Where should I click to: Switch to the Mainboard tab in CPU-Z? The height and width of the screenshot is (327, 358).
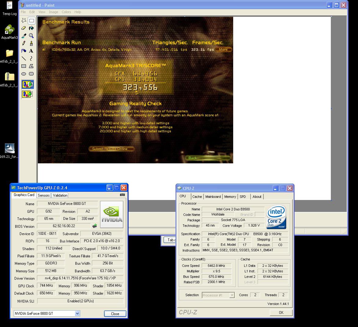pyautogui.click(x=213, y=197)
